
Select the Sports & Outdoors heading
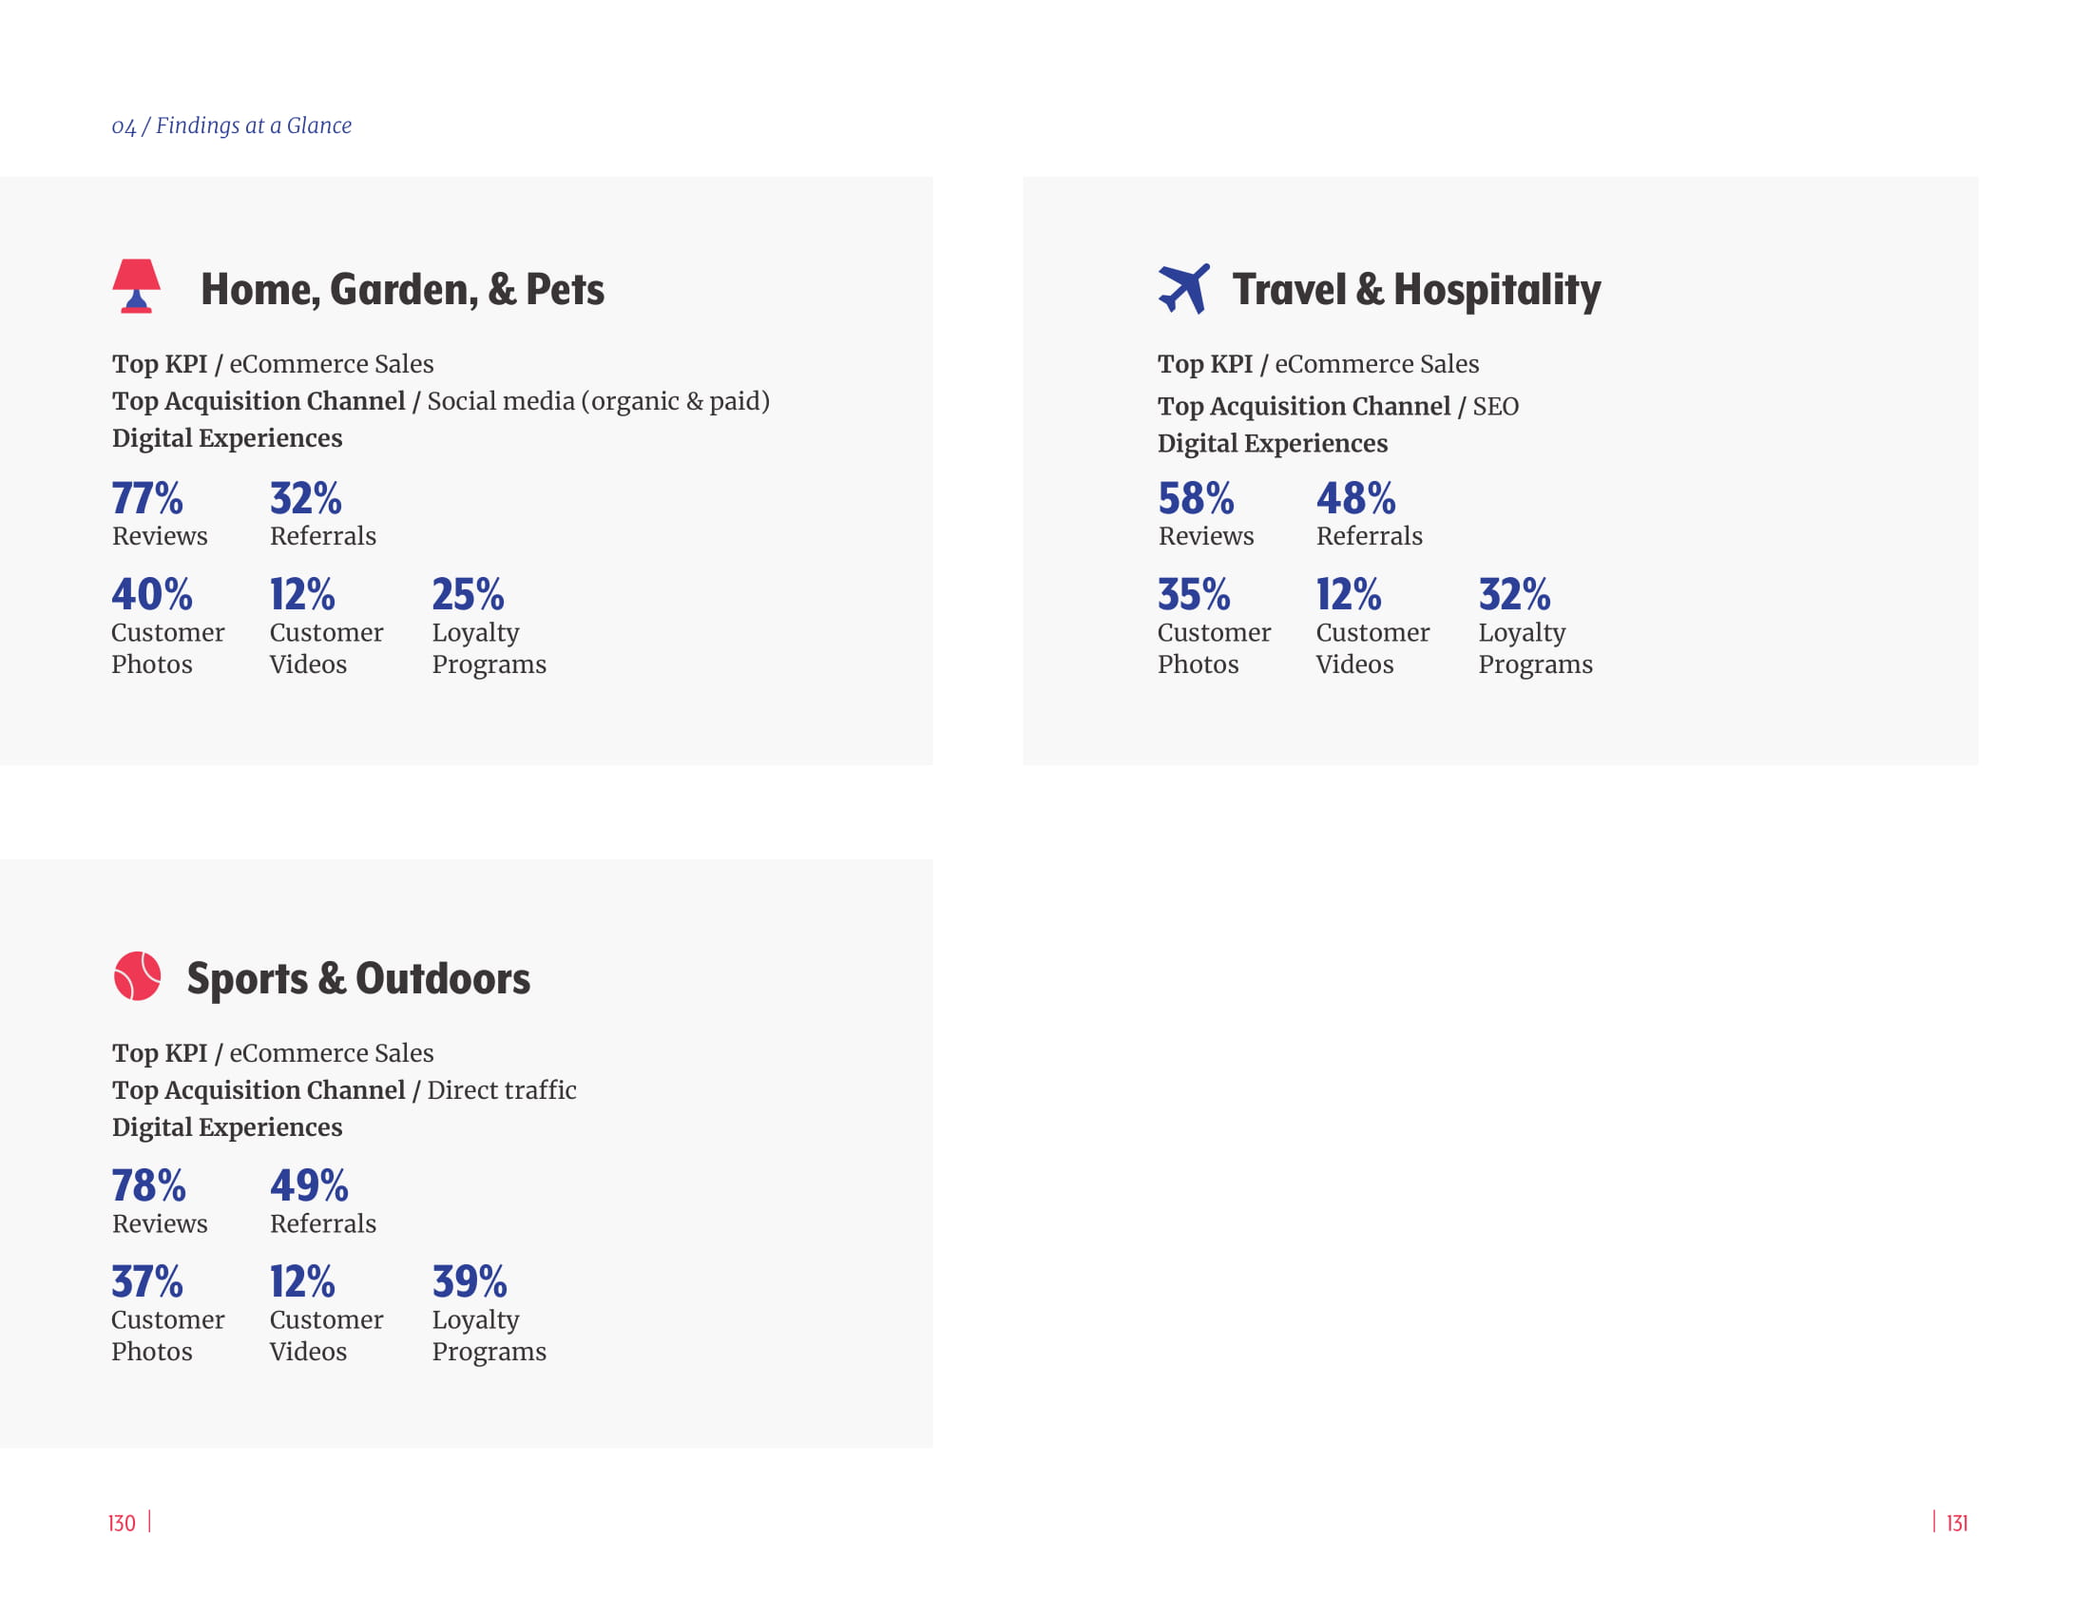tap(358, 978)
